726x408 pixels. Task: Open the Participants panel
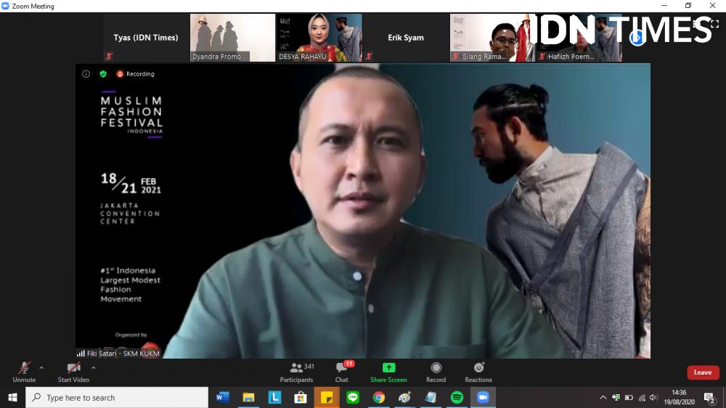click(x=297, y=372)
